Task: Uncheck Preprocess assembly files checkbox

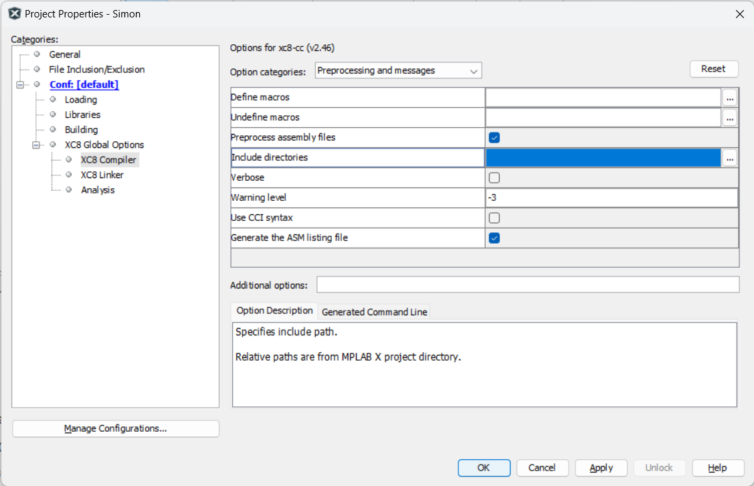Action: click(494, 138)
